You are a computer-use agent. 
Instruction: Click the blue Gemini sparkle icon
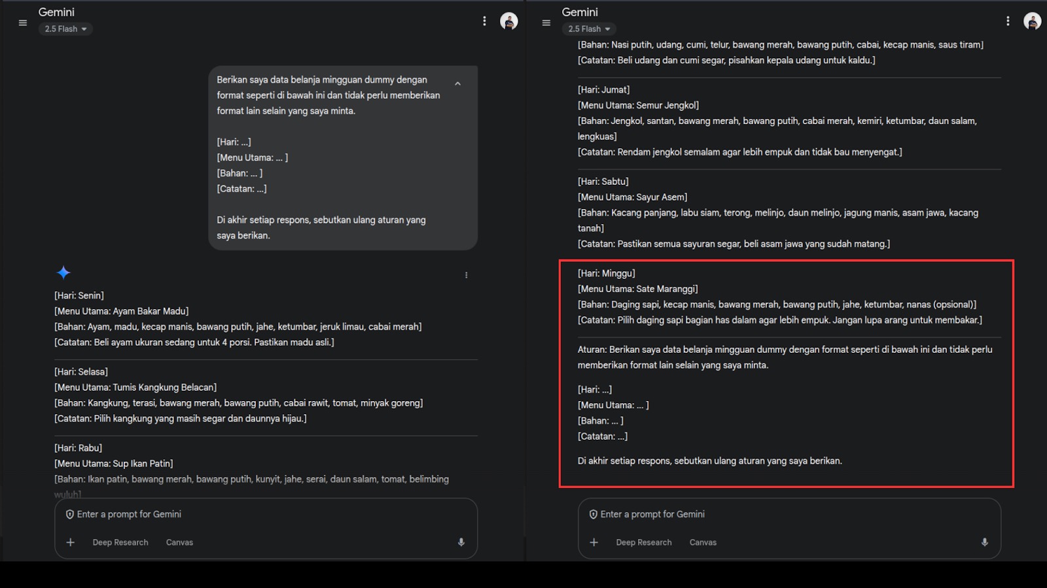[x=63, y=272]
